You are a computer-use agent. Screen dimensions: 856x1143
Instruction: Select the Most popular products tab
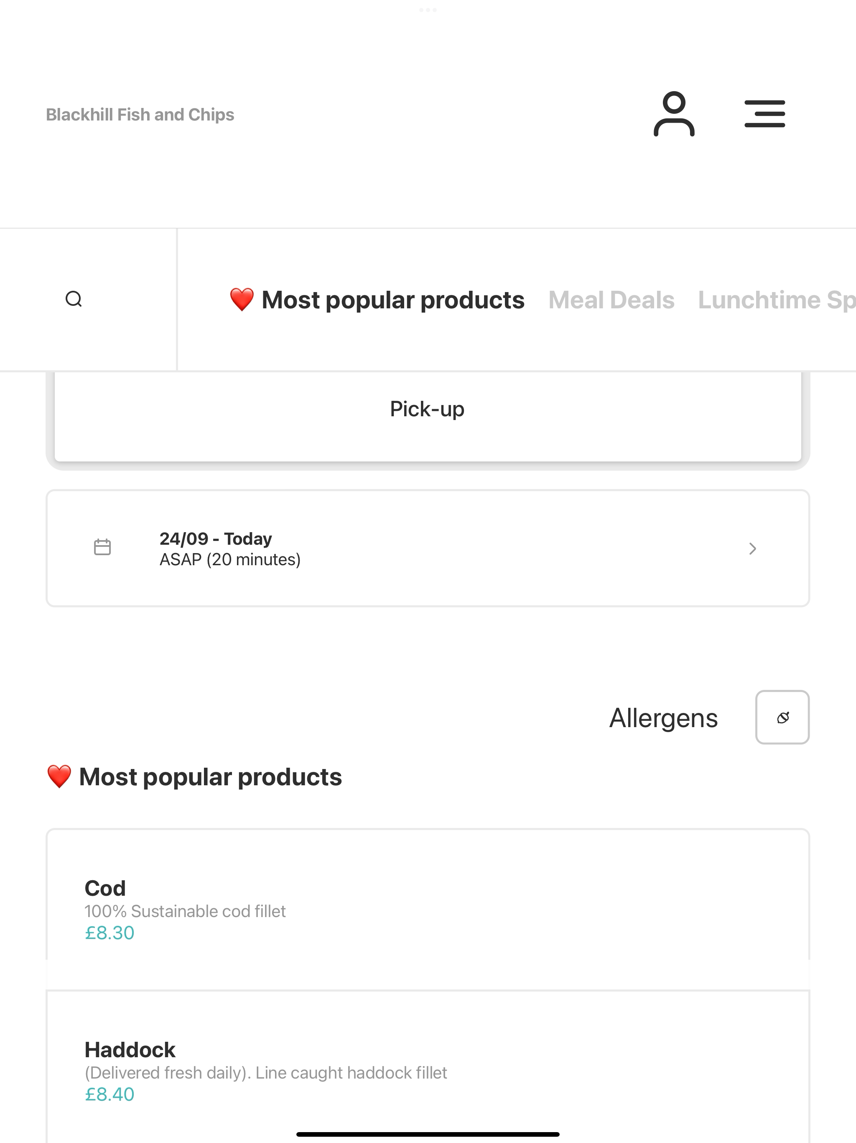click(377, 300)
